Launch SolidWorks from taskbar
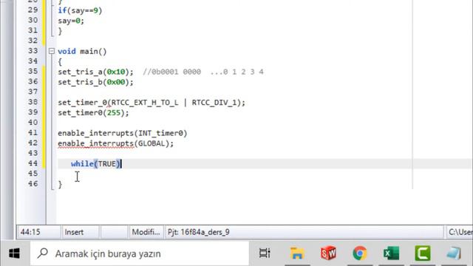The image size is (473, 266). point(328,253)
